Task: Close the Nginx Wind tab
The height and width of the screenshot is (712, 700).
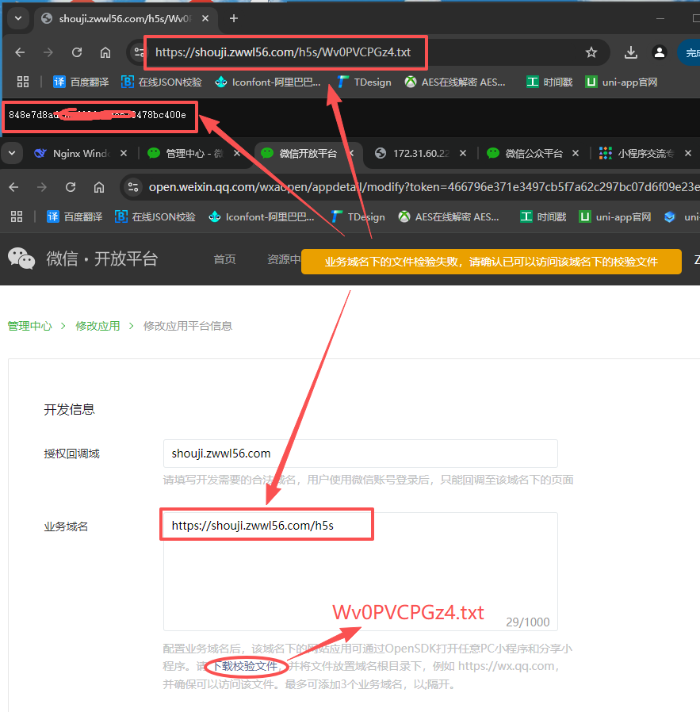Action: point(124,154)
